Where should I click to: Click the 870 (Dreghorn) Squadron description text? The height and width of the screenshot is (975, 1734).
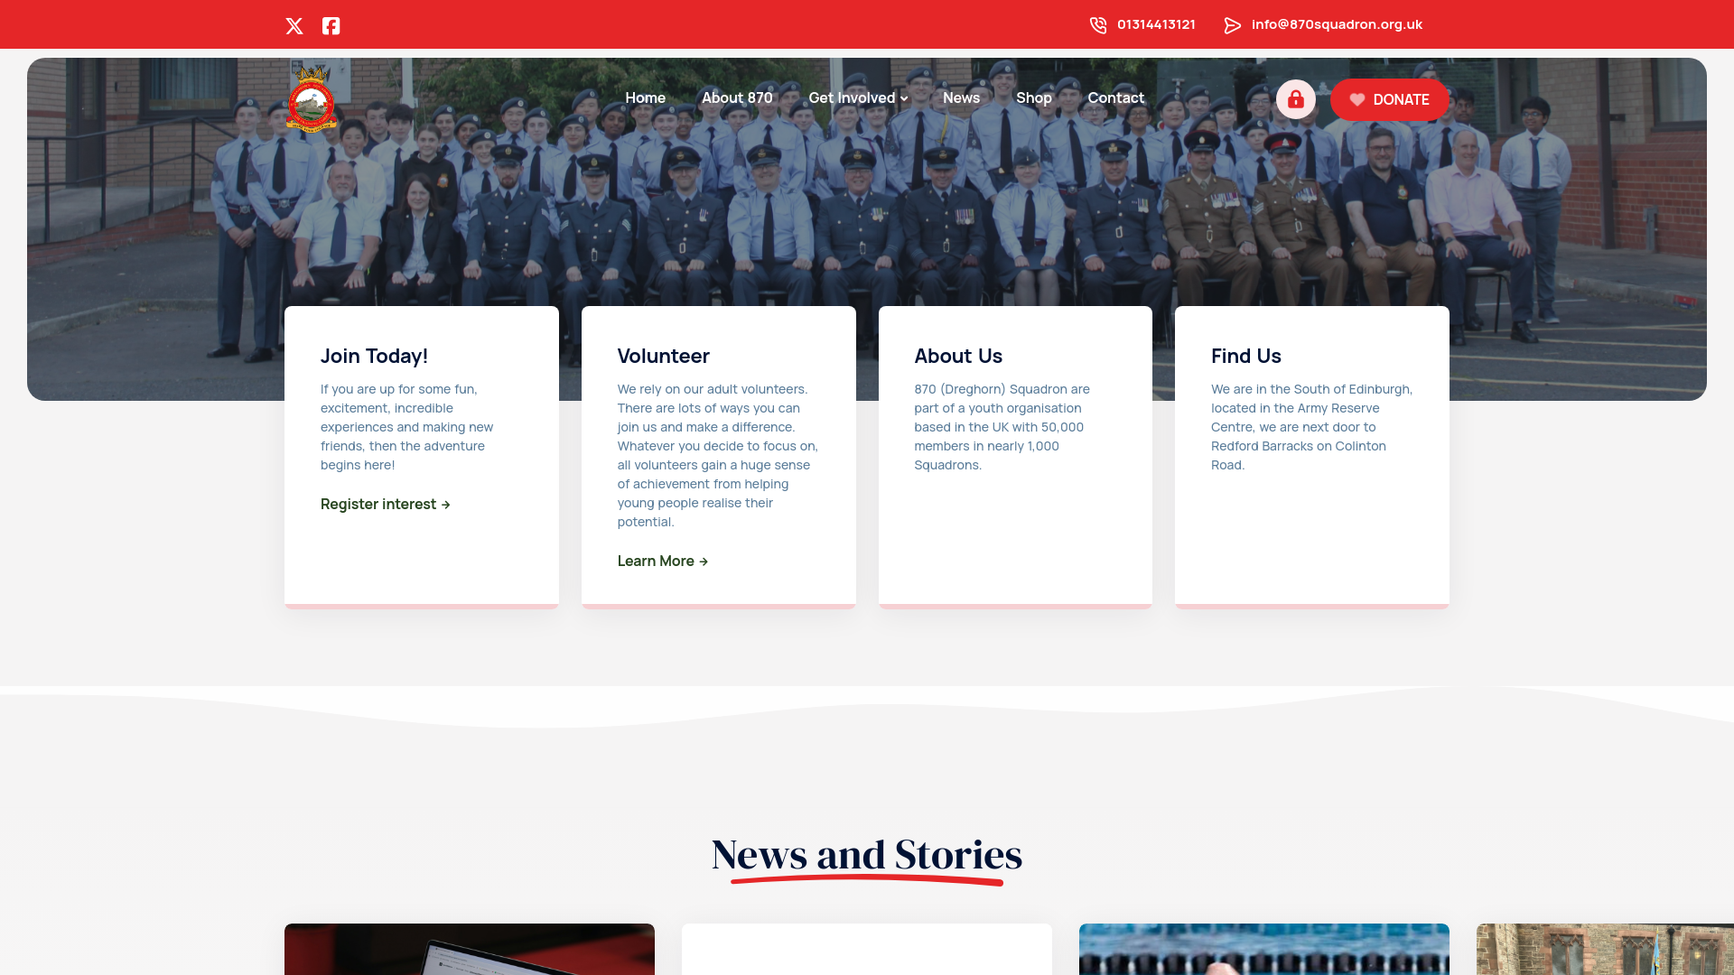pyautogui.click(x=1002, y=427)
